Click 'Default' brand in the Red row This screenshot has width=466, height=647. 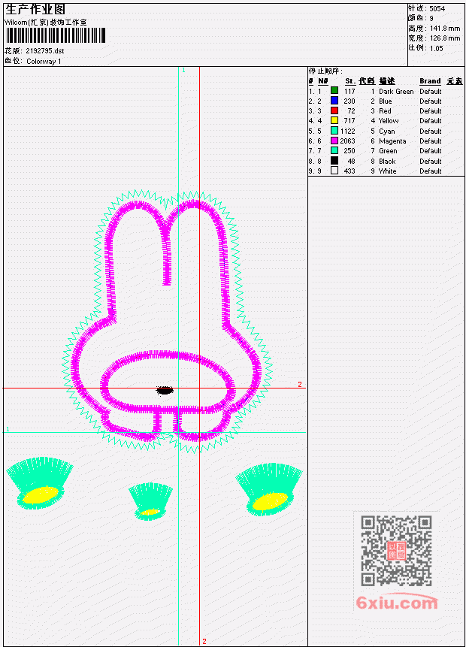431,111
